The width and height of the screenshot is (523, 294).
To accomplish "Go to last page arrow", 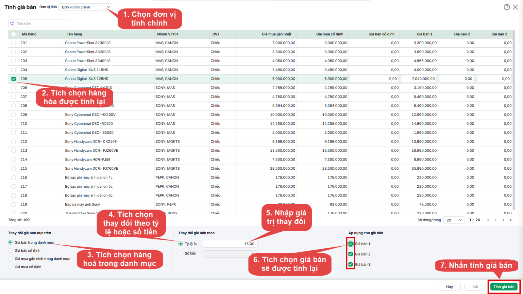I will pyautogui.click(x=511, y=220).
